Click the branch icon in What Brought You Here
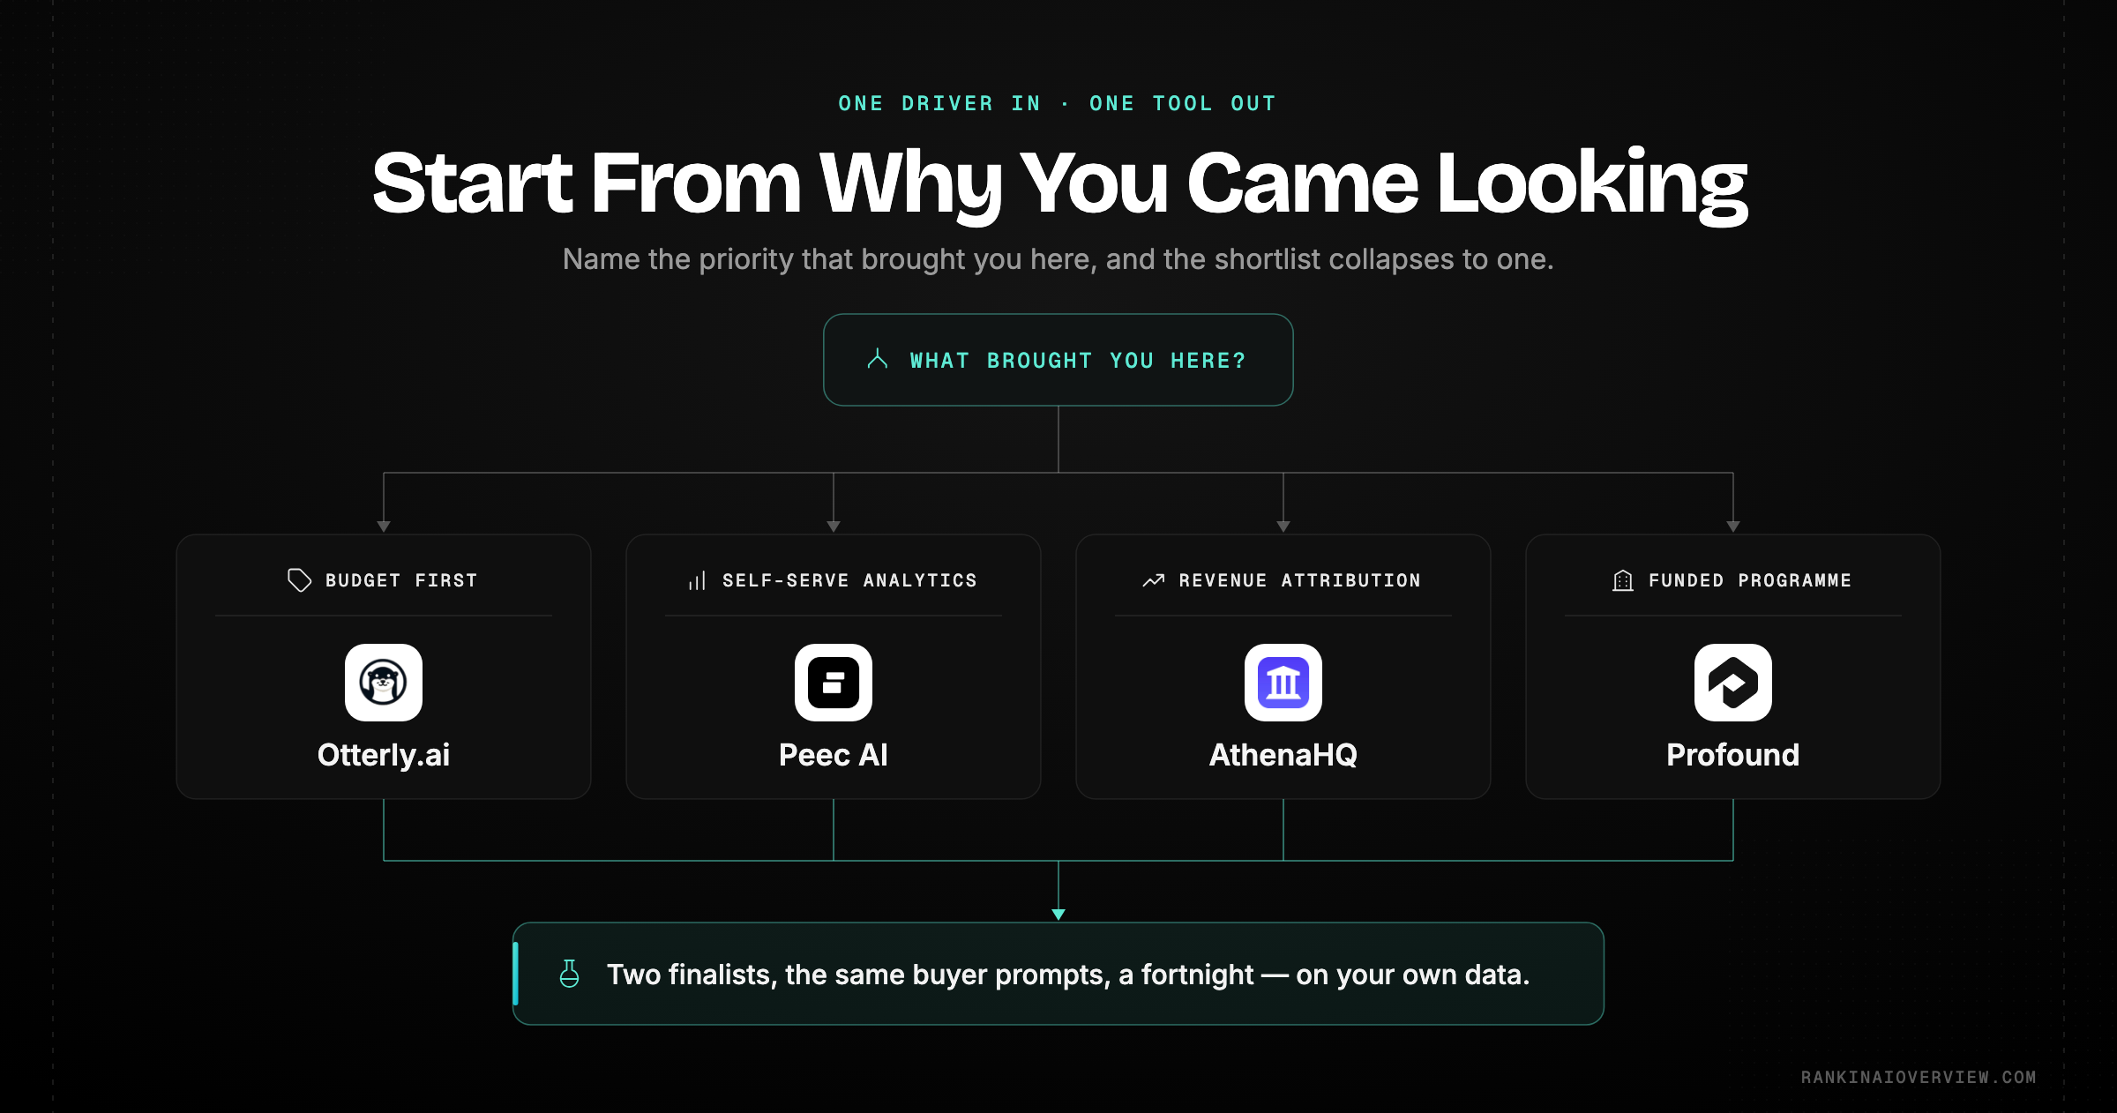This screenshot has width=2117, height=1113. 878,359
